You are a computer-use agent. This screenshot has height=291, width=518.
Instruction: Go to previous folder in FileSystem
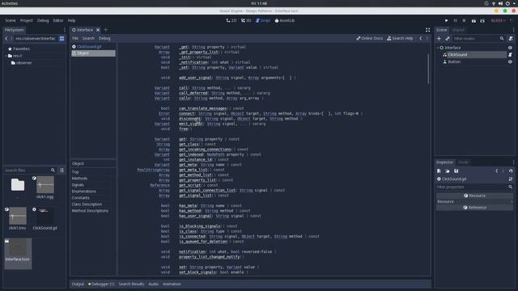click(6, 39)
